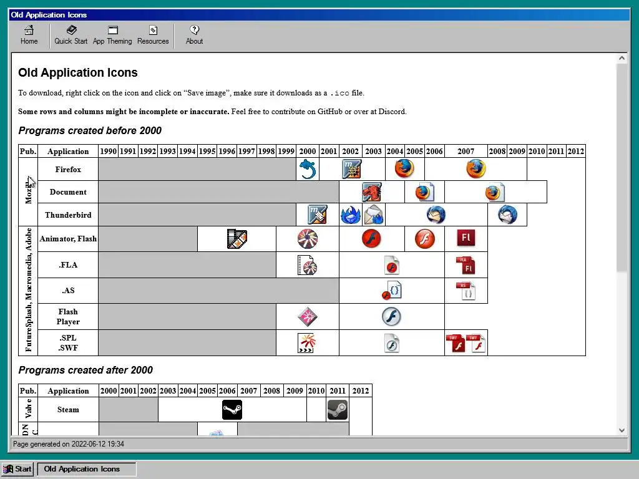Select the 2004 .SWF document icon
The width and height of the screenshot is (639, 479).
(392, 343)
